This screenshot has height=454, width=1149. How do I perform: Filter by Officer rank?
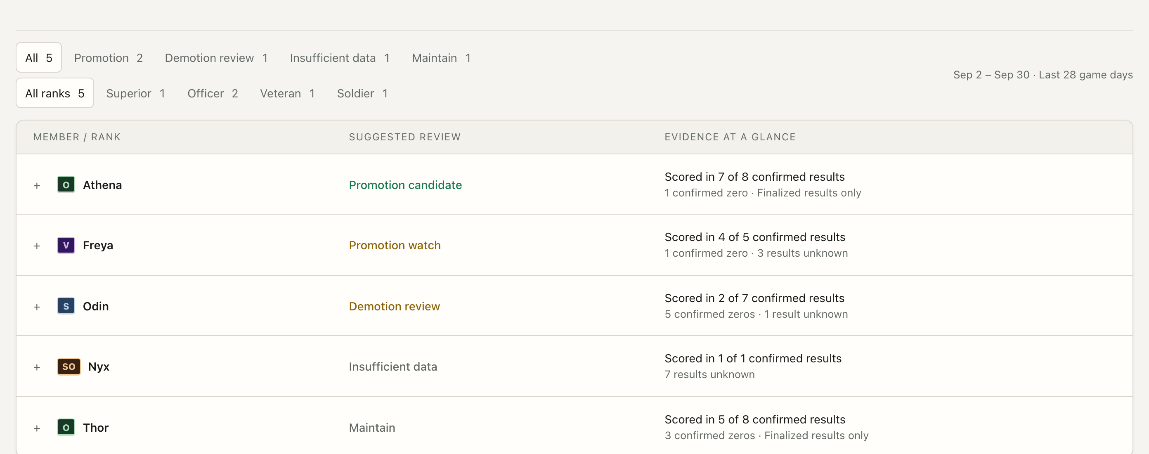[213, 94]
